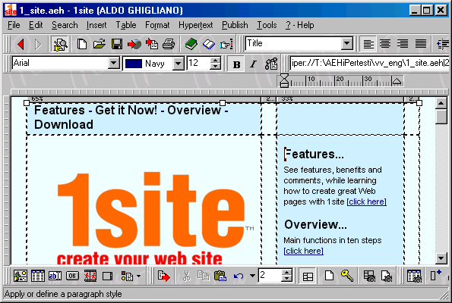The height and width of the screenshot is (303, 452).
Task: Open the Insert menu
Action: tap(96, 25)
